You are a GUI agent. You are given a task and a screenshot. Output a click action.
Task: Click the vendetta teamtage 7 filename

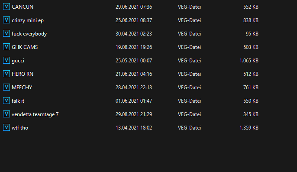(x=35, y=114)
